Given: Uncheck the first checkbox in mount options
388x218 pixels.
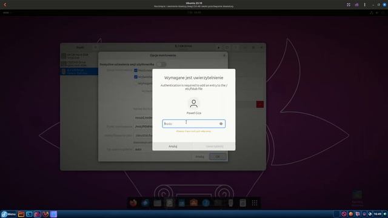Looking at the screenshot, I should click(x=136, y=70).
